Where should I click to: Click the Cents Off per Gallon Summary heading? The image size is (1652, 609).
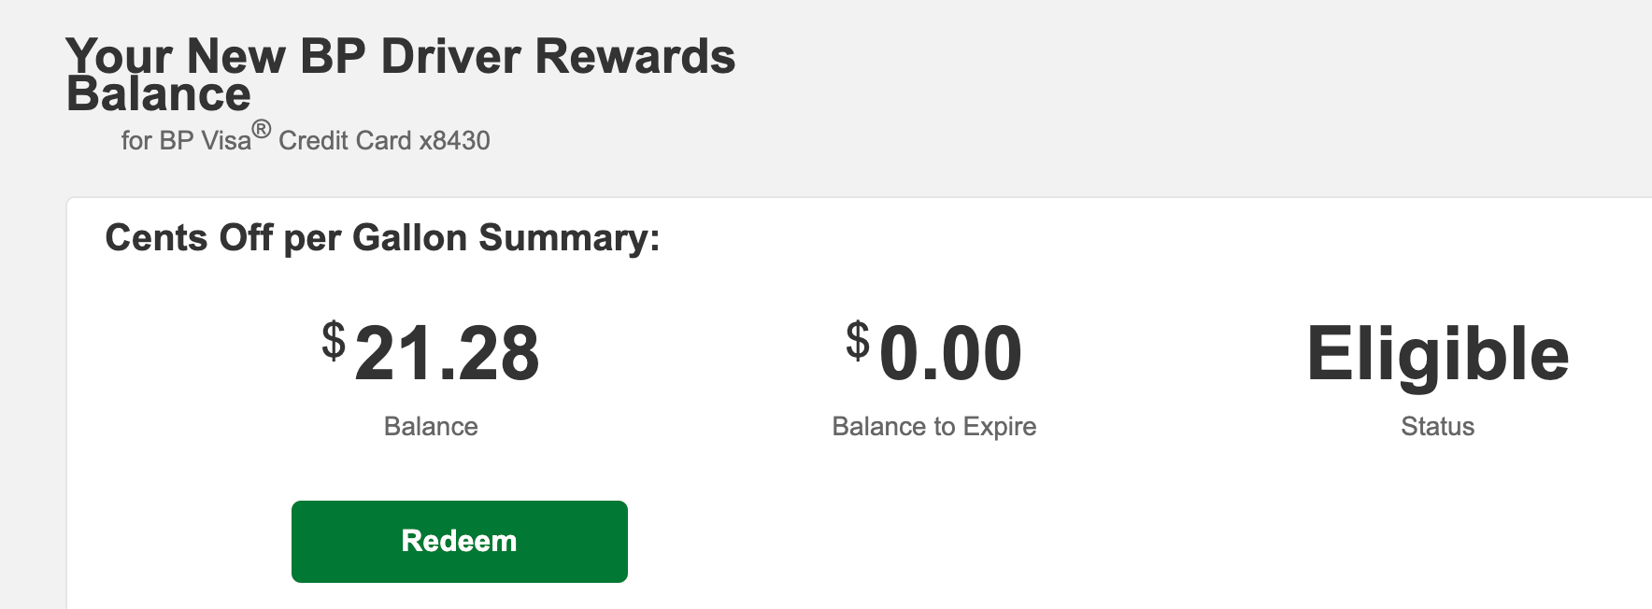click(382, 238)
